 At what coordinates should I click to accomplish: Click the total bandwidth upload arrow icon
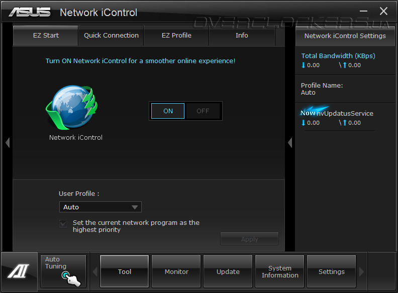point(344,65)
